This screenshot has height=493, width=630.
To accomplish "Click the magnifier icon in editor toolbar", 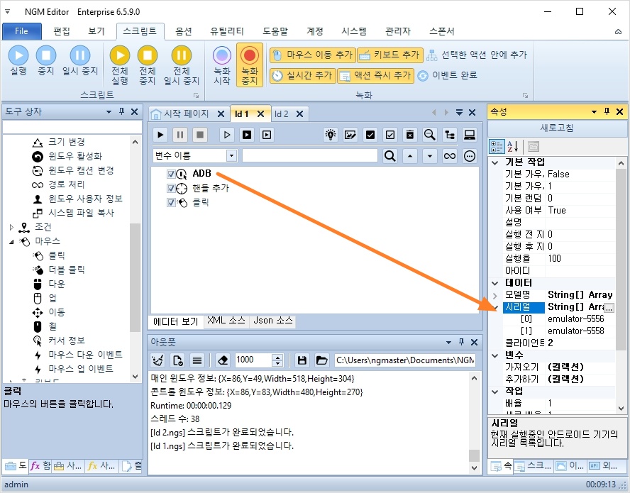I will point(429,135).
